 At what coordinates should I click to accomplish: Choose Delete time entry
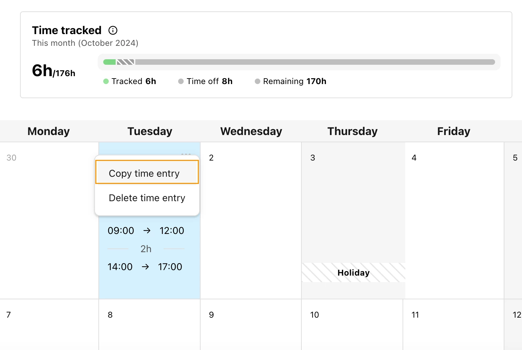(x=147, y=198)
